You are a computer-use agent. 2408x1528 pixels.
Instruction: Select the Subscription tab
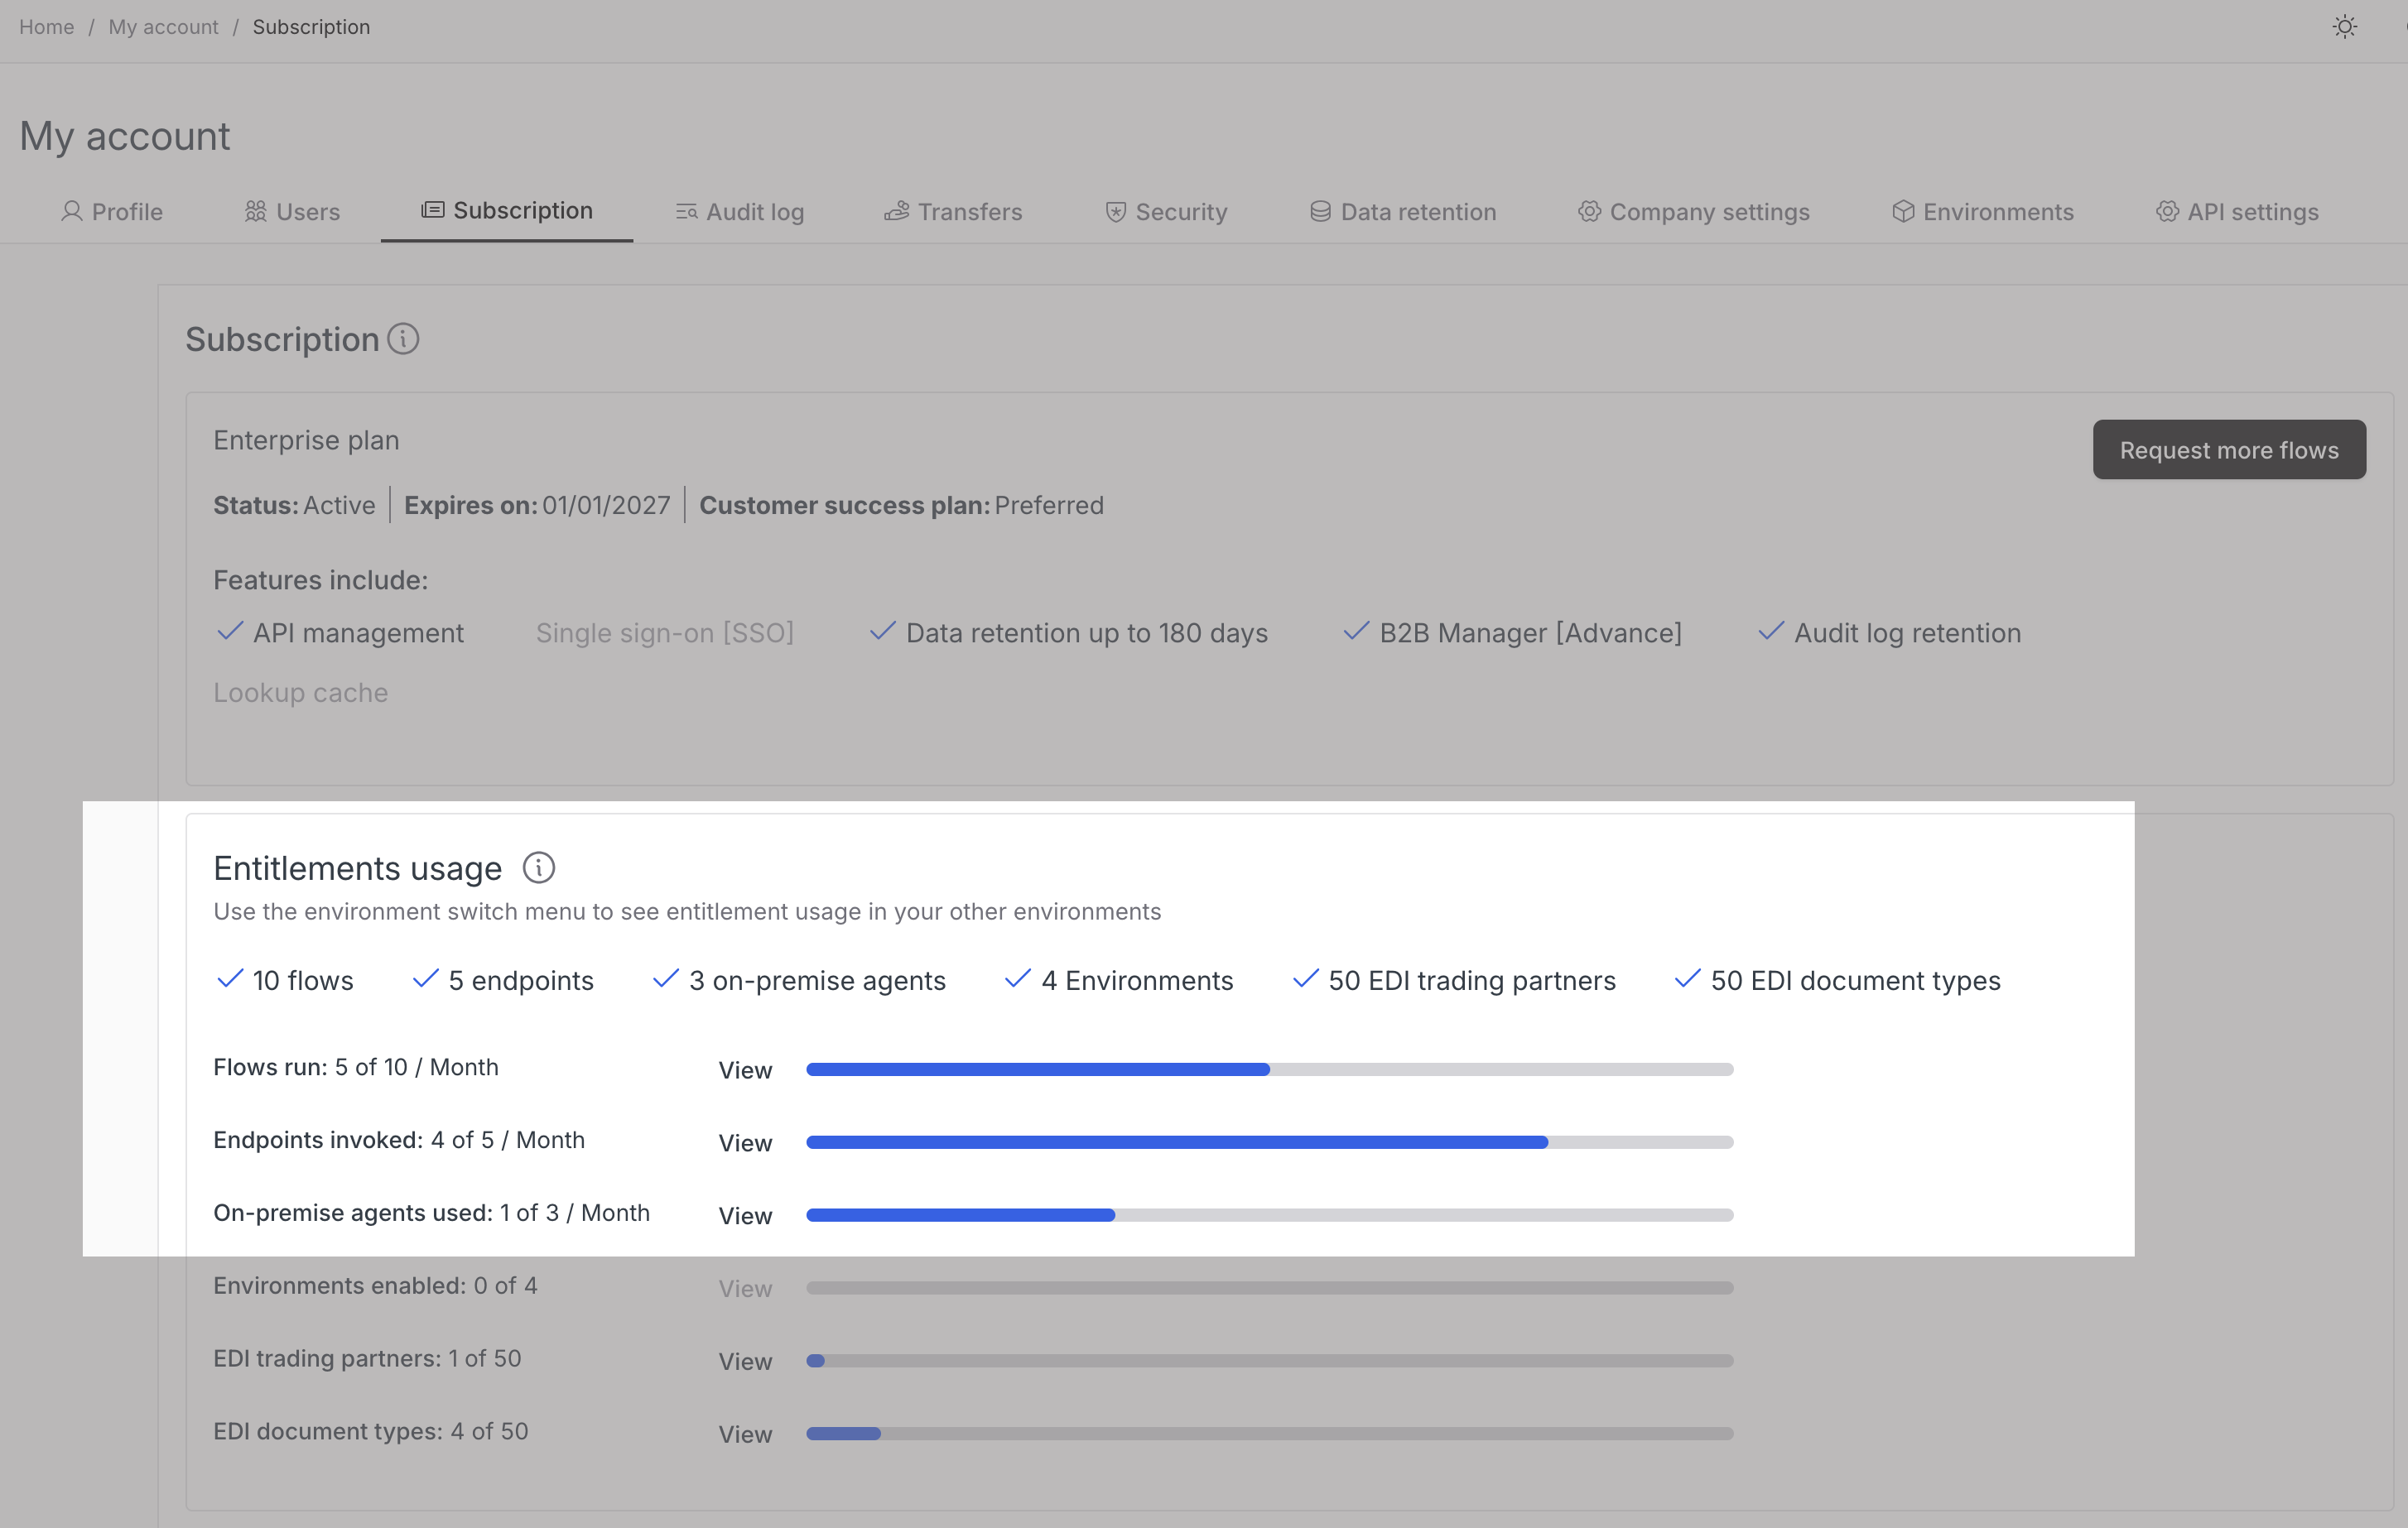506,211
